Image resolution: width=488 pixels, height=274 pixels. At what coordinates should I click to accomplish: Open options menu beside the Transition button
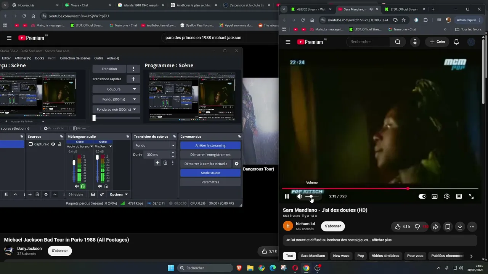pos(133,69)
